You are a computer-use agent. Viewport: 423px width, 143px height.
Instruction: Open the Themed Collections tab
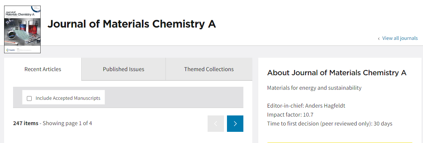tap(209, 69)
